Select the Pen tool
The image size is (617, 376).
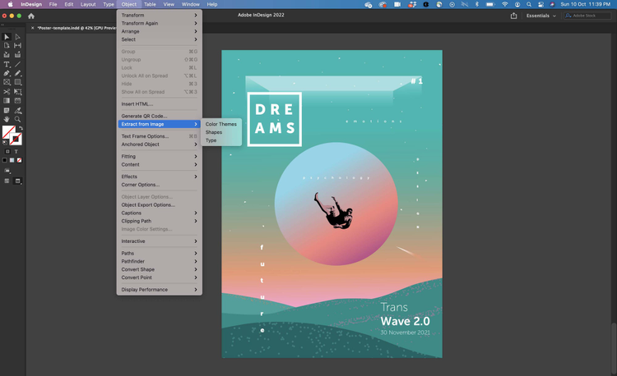7,73
